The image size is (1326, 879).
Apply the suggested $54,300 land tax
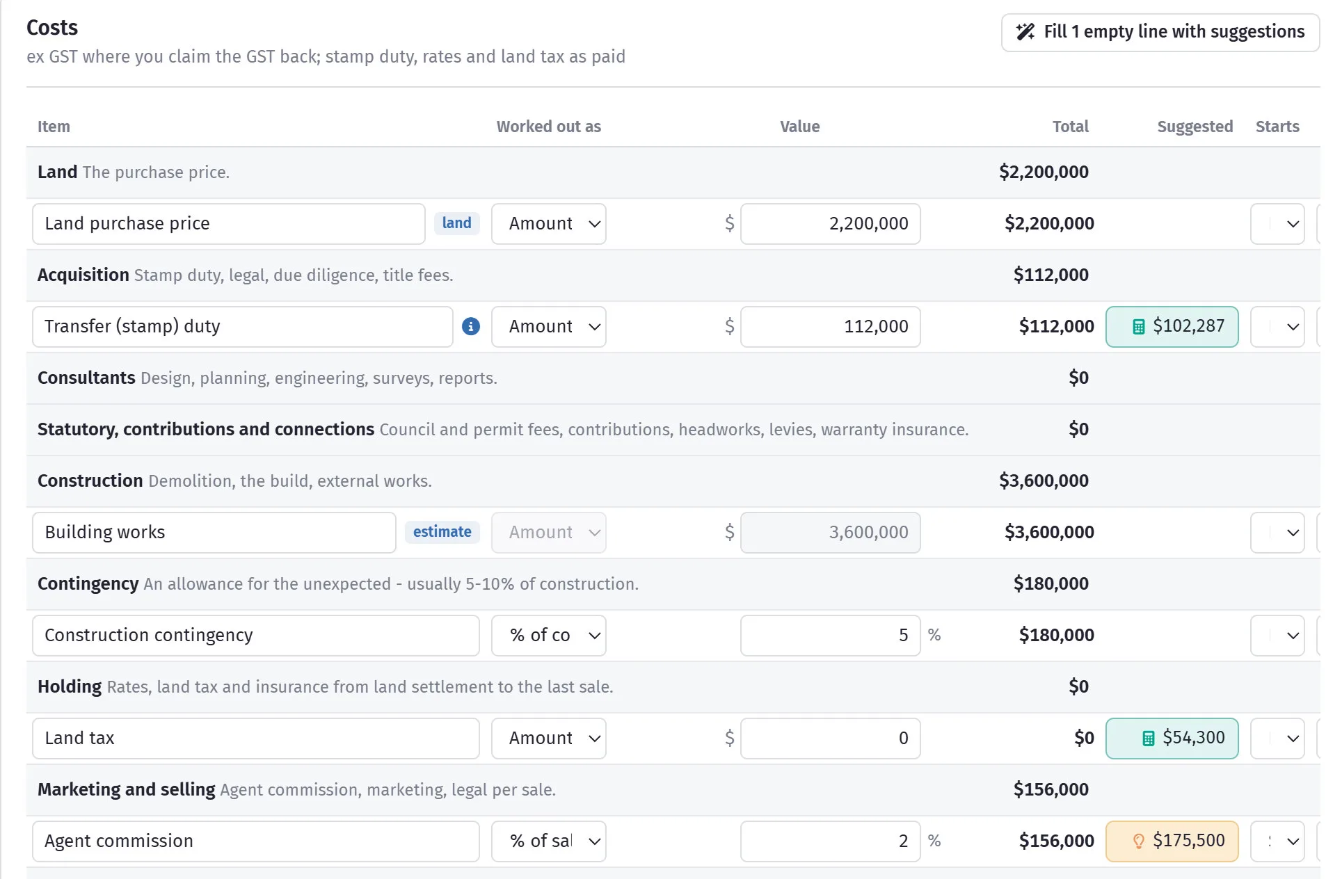pyautogui.click(x=1172, y=738)
